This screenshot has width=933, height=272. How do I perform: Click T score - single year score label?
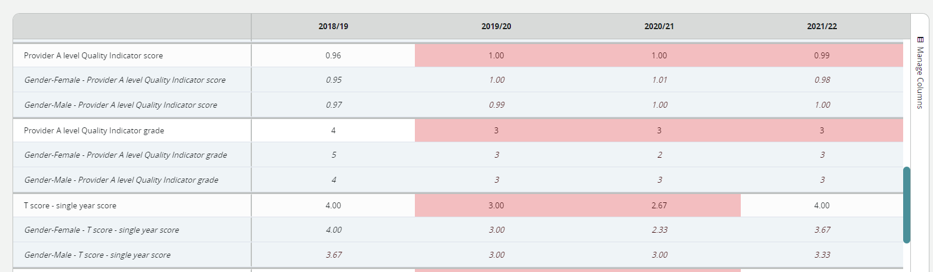pos(70,205)
